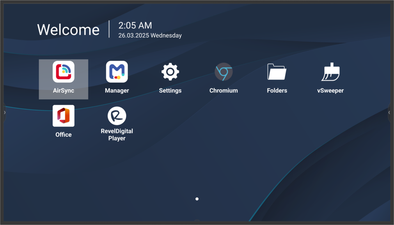This screenshot has width=394, height=225.
Task: Pull up the bottom center toolbar handle
Action: click(x=197, y=221)
